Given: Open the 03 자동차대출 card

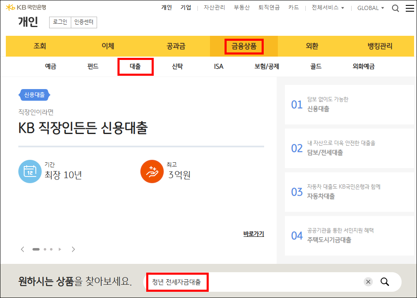Looking at the screenshot, I should click(350, 192).
